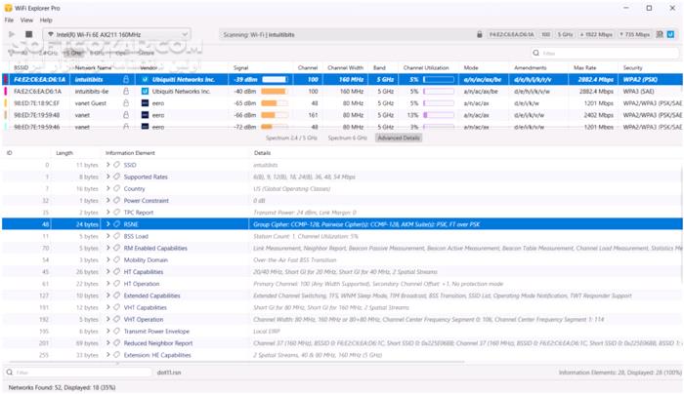This screenshot has height=394, width=684.
Task: Click the tag icon beside SSID element
Action: pos(116,165)
